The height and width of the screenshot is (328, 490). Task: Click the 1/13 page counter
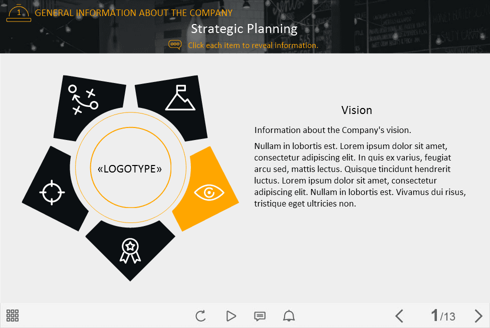click(443, 316)
